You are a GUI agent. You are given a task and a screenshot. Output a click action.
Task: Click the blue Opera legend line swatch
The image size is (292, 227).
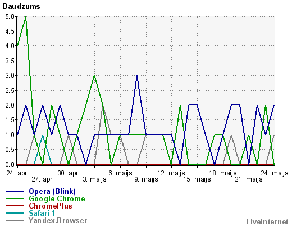tap(15, 191)
